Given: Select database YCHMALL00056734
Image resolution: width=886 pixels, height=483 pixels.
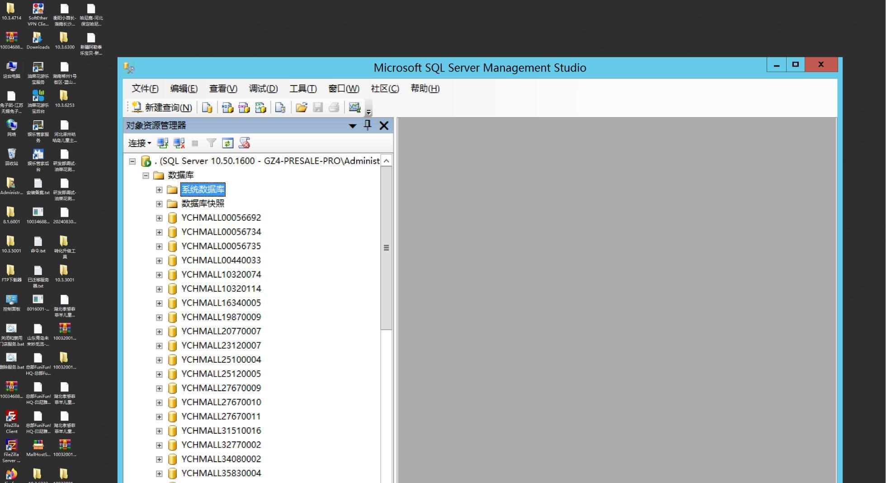Looking at the screenshot, I should tap(221, 232).
